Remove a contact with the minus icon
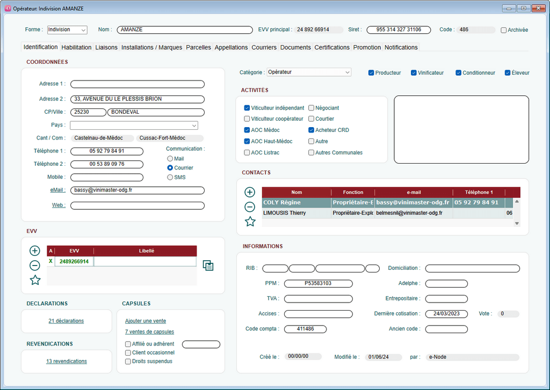The width and height of the screenshot is (550, 390). pos(250,207)
